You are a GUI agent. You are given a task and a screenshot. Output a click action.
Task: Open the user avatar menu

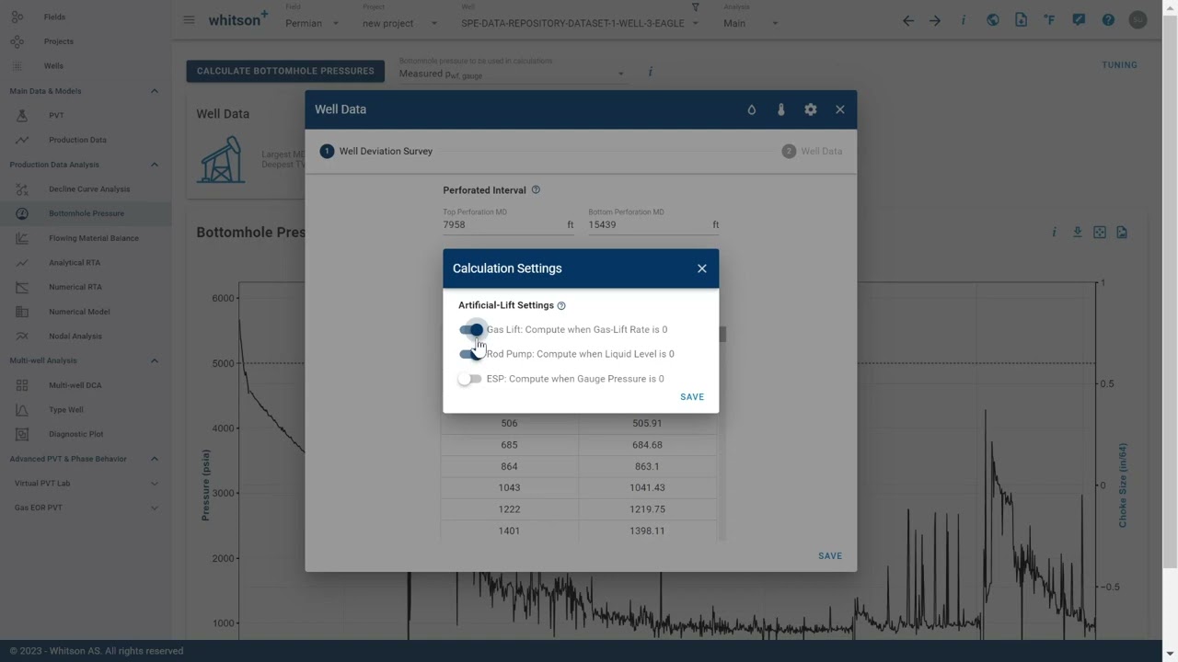coord(1138,20)
